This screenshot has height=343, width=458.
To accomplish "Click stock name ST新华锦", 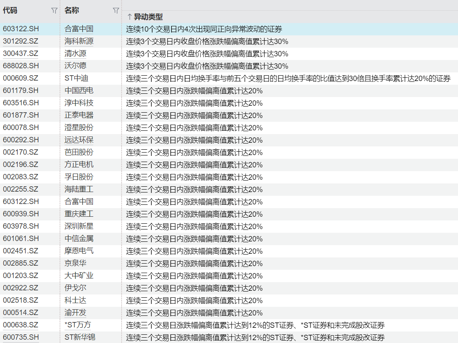I will pyautogui.click(x=80, y=338).
